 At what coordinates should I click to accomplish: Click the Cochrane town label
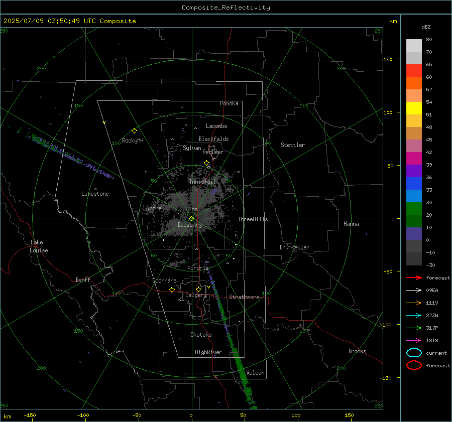[164, 280]
